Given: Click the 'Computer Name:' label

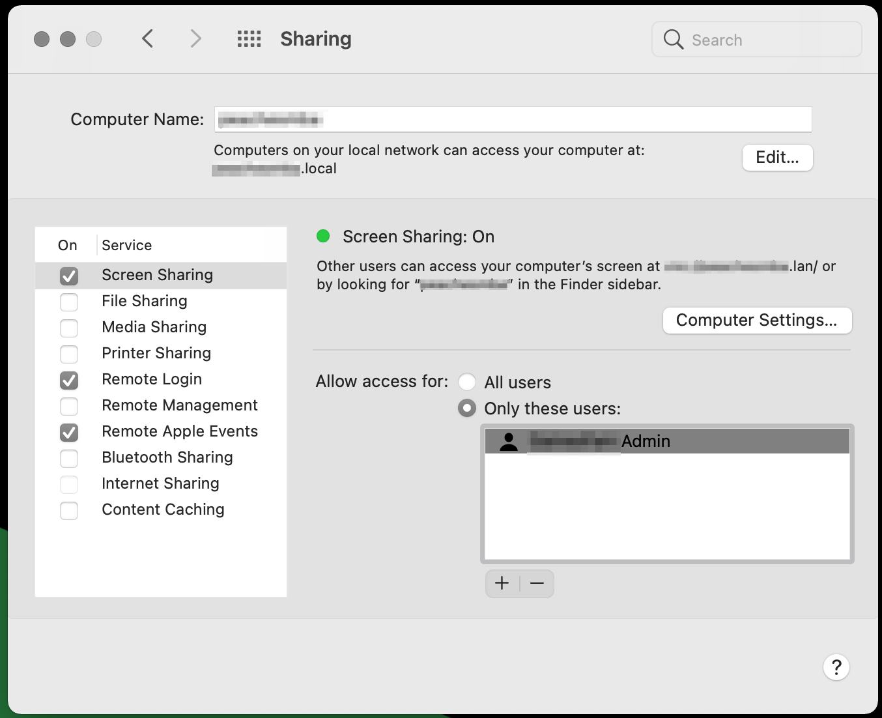Looking at the screenshot, I should click(137, 119).
